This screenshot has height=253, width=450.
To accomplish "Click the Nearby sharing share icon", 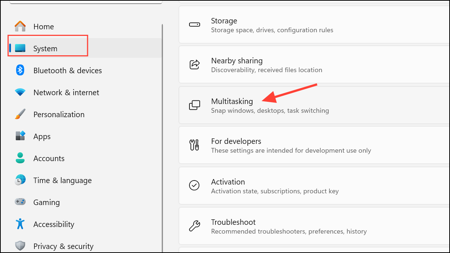I will pos(195,64).
